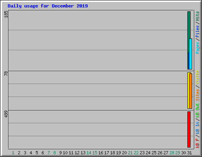Click the 'Visits' legend label
This screenshot has width=202, height=157.
198,77
